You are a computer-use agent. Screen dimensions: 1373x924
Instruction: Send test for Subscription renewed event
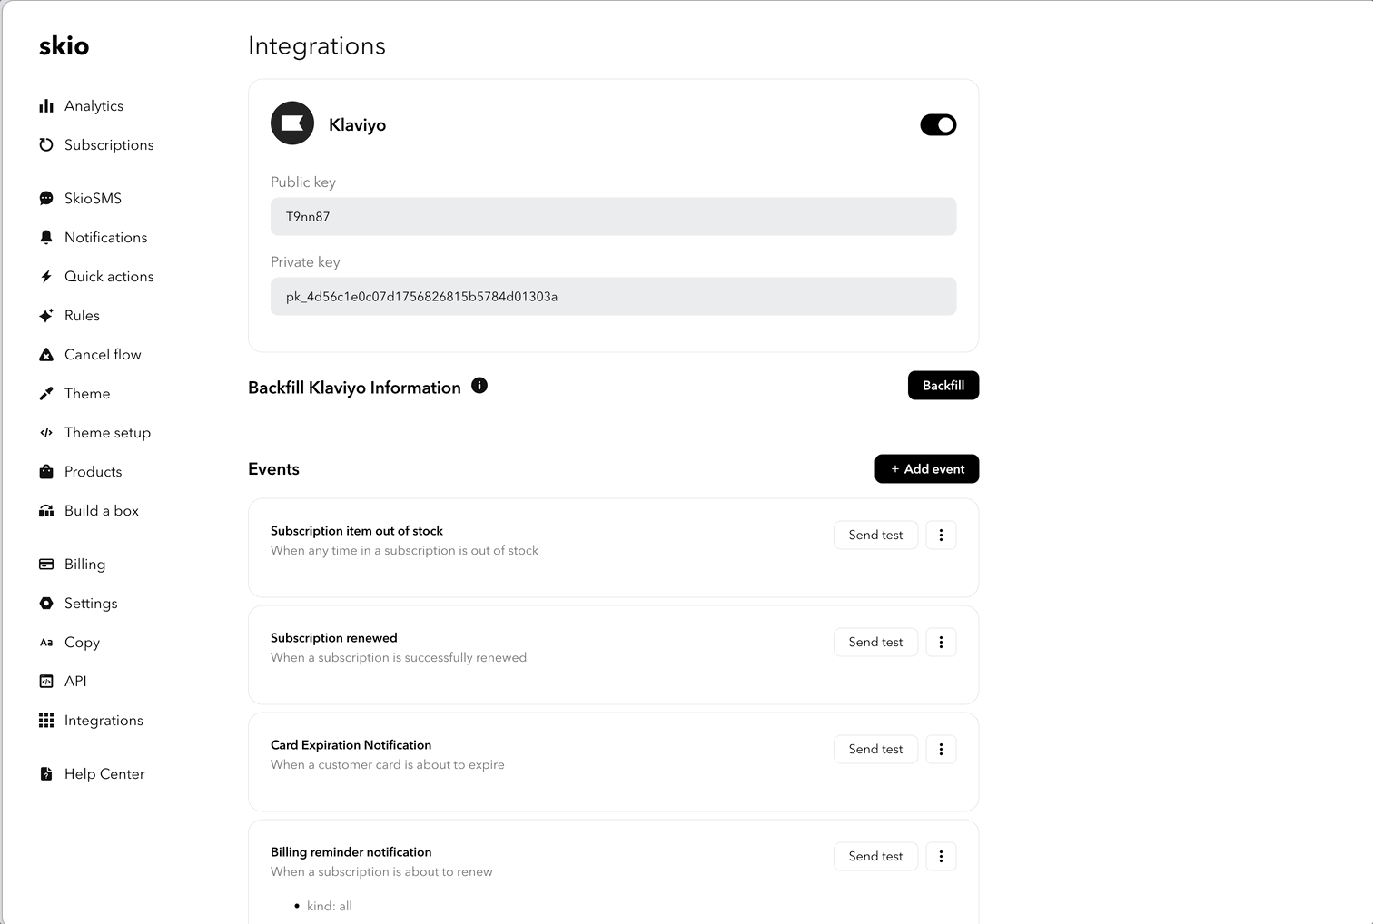875,642
